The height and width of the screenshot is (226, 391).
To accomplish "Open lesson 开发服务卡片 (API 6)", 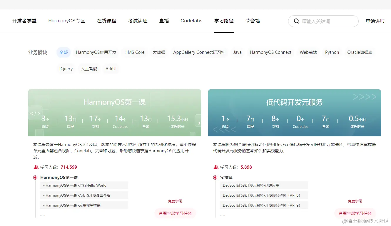I will [x=264, y=195].
